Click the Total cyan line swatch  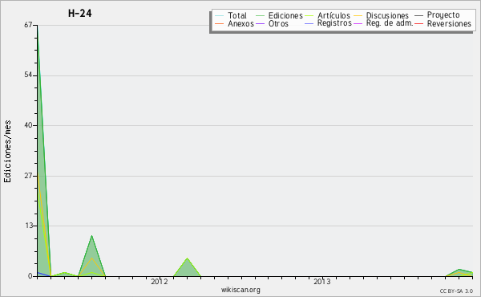coord(220,16)
